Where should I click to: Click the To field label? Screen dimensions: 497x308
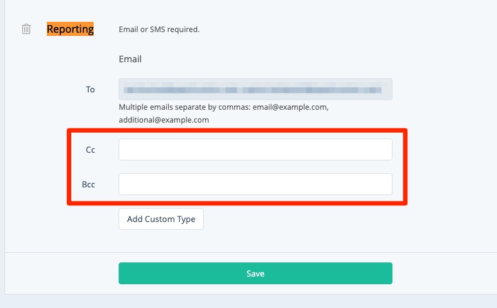click(x=90, y=89)
